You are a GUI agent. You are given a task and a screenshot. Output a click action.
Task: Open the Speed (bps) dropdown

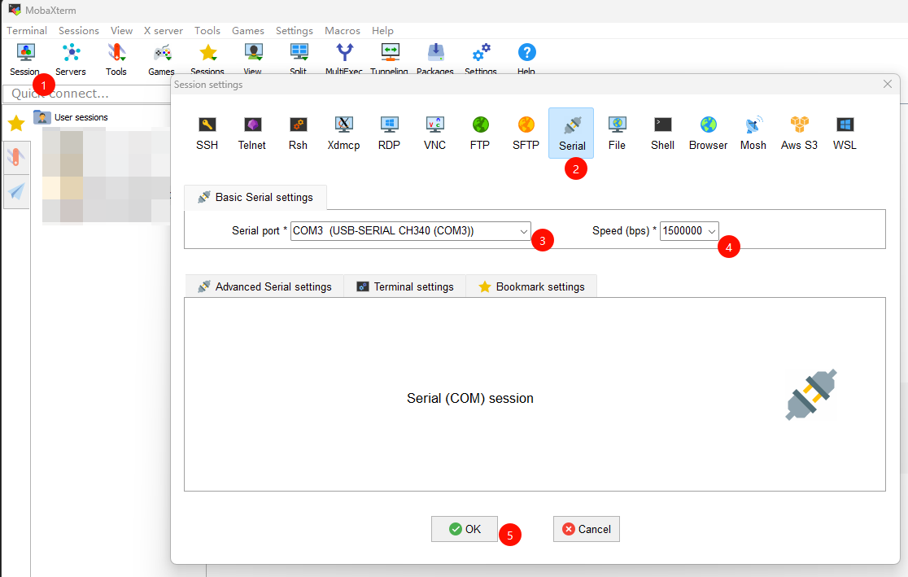(x=689, y=230)
